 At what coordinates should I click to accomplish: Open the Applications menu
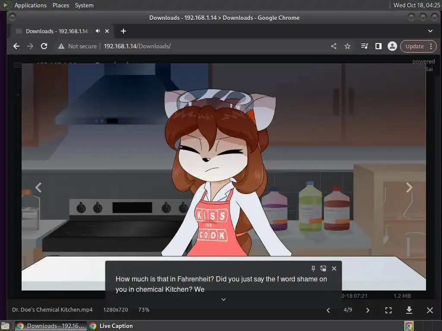[31, 5]
